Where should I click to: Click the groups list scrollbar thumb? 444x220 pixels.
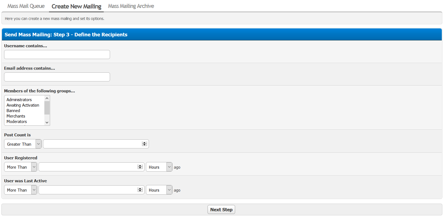[47, 108]
